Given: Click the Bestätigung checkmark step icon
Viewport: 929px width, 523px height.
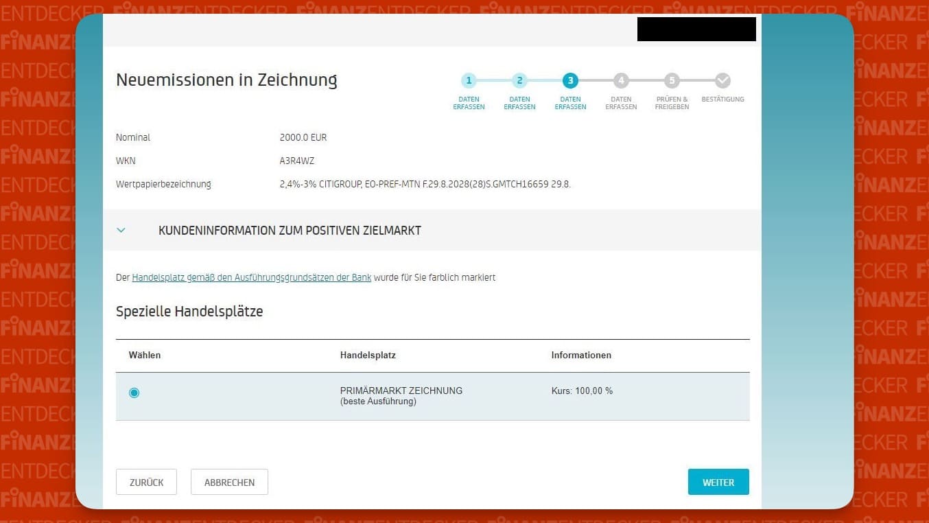Looking at the screenshot, I should (x=722, y=80).
